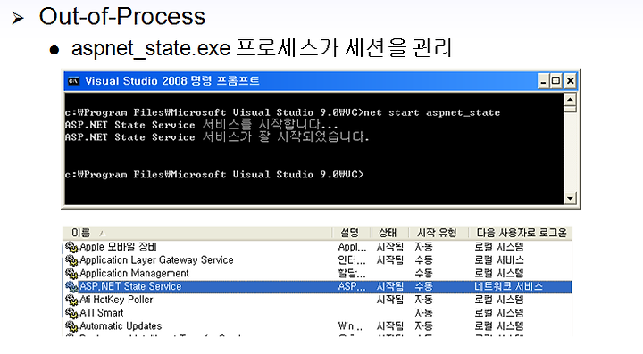Sort services by 설명 column header
Viewport: 643px width, 354px height.
point(351,233)
